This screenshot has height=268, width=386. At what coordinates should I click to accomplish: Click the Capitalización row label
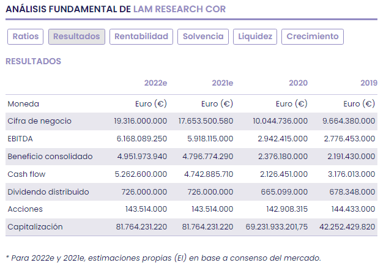click(35, 227)
